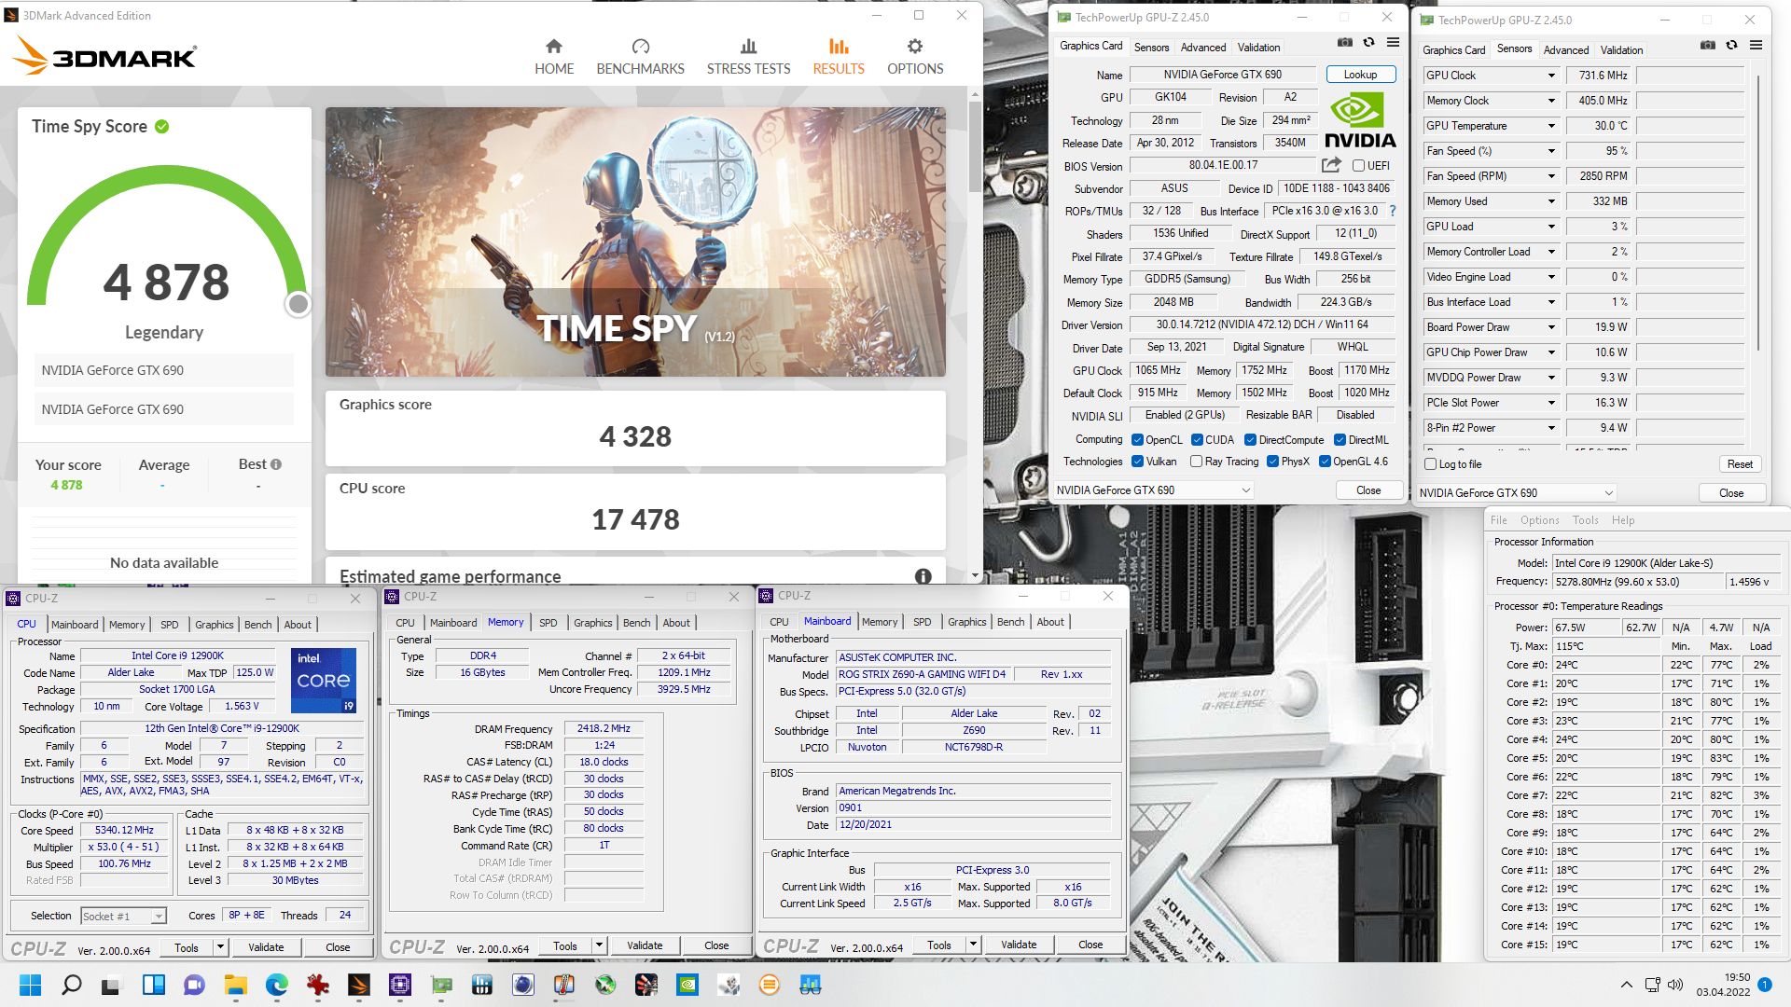Click the GPU-Z Sensors list scrollbar
The width and height of the screenshot is (1791, 1007).
(1758, 214)
